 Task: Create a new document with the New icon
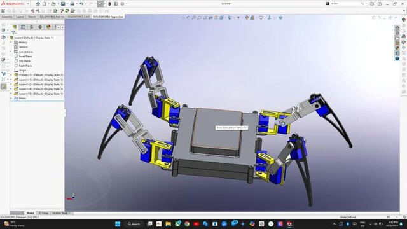(45, 4)
